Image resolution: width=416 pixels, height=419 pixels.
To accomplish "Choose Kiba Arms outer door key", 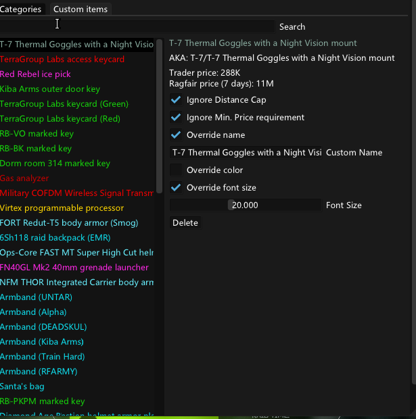I will pos(50,89).
